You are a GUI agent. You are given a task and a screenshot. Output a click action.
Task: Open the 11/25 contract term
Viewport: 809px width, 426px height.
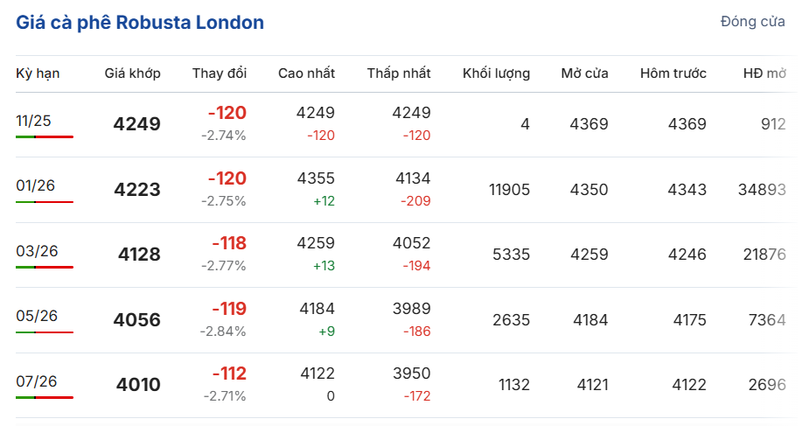[x=34, y=121]
